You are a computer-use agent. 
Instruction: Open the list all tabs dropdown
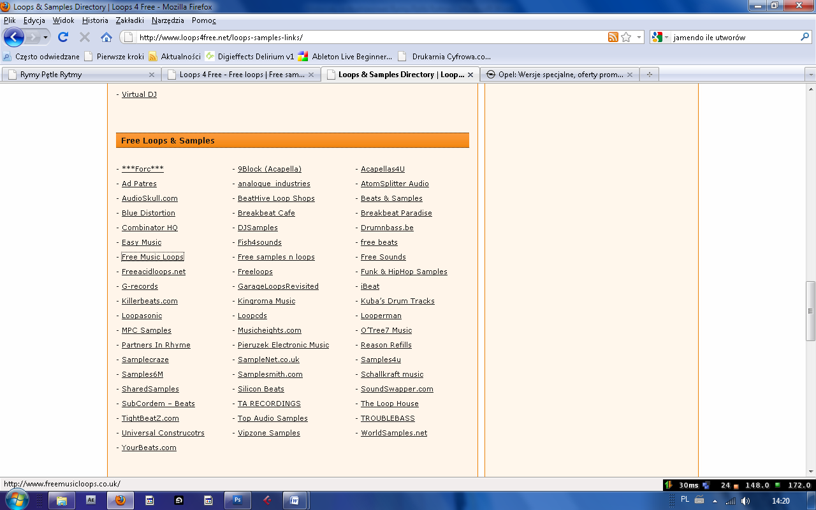click(810, 75)
